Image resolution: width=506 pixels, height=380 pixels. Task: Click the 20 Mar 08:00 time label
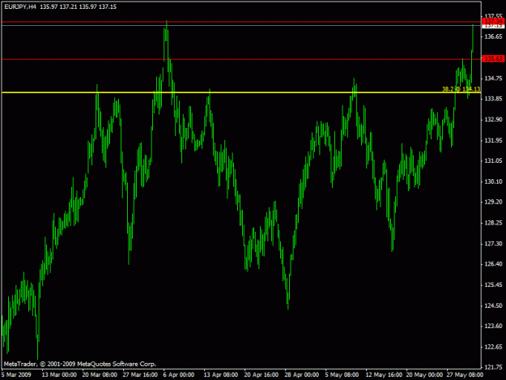100,374
